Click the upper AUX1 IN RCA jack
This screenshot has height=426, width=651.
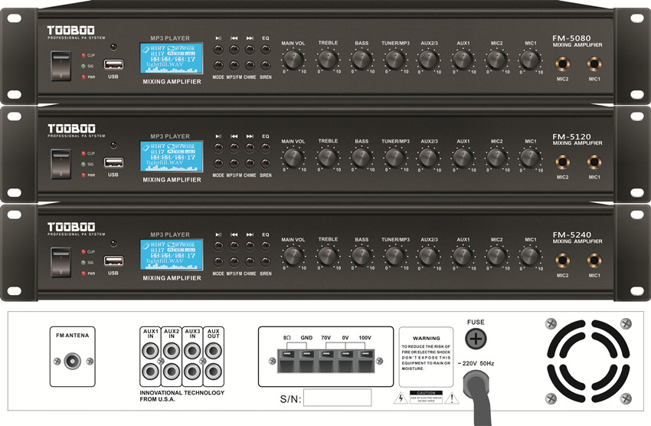click(x=150, y=351)
